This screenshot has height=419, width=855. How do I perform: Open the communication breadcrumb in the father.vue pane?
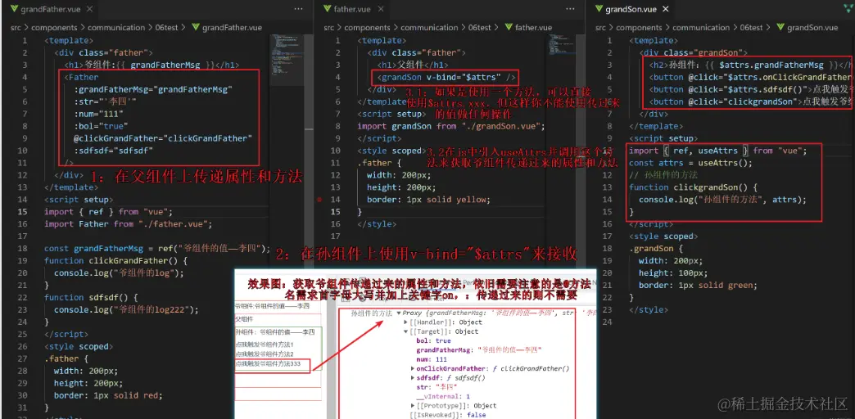tap(430, 28)
